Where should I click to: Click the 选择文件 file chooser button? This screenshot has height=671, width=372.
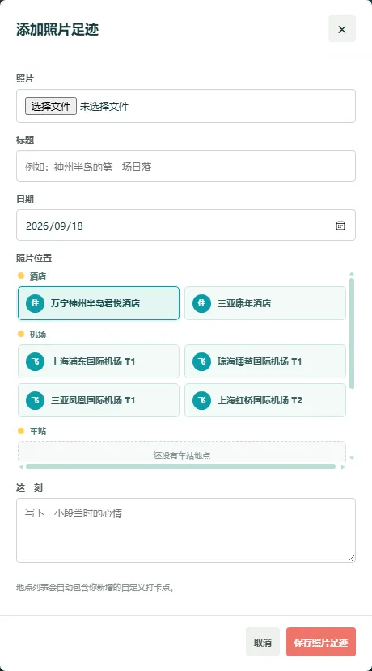[x=51, y=106]
